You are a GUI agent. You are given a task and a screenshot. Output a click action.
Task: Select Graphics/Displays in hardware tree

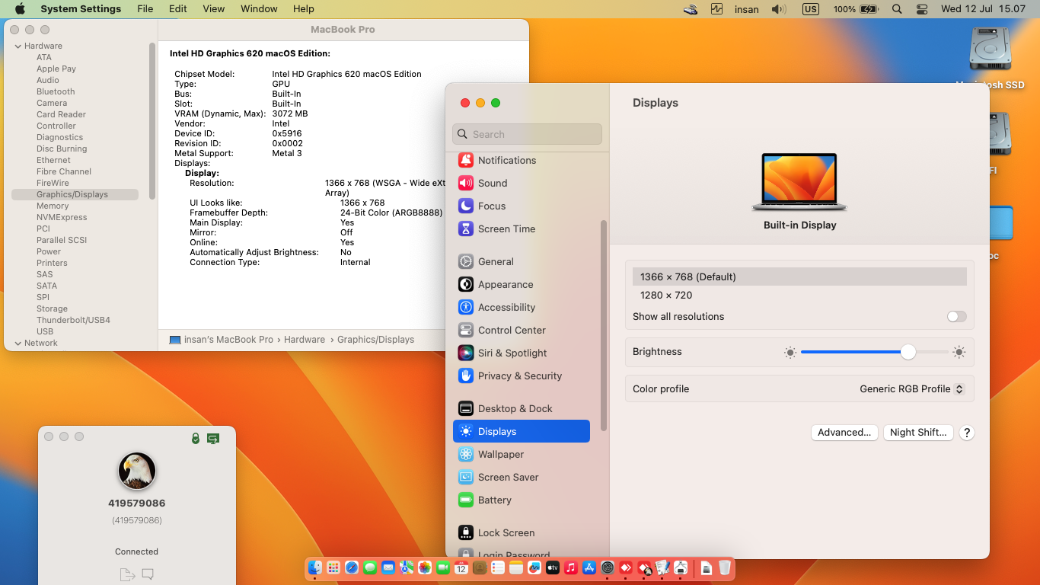75,194
